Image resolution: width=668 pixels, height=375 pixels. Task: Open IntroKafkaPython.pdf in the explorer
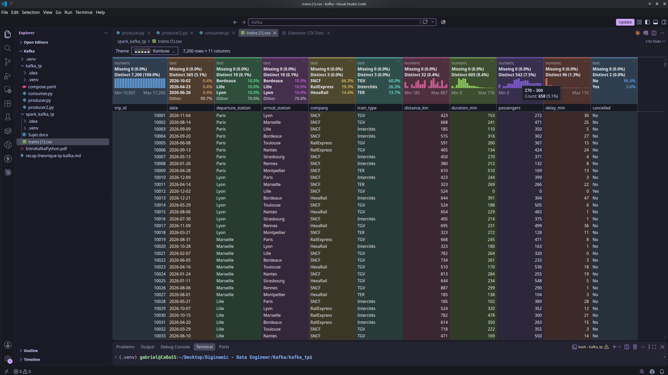(x=46, y=149)
